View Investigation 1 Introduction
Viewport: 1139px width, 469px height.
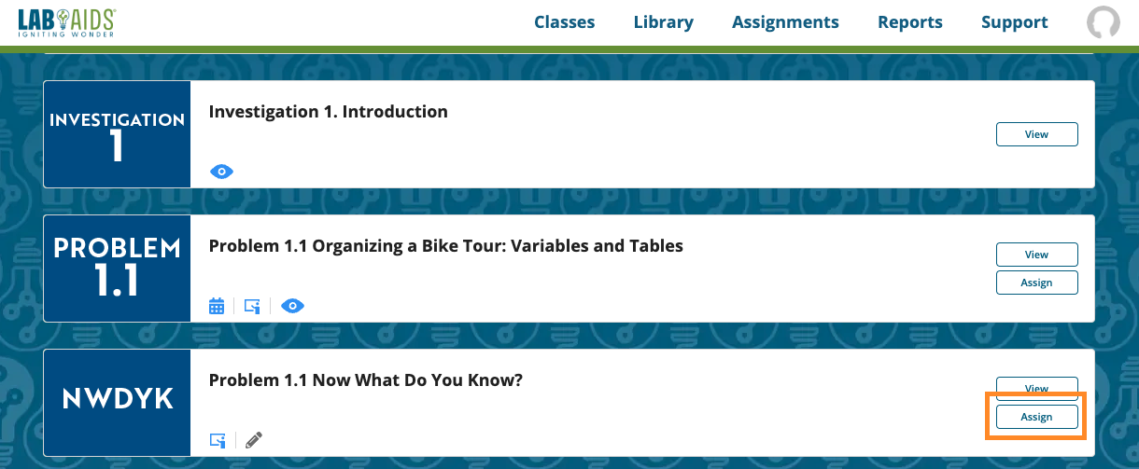[x=1036, y=134]
